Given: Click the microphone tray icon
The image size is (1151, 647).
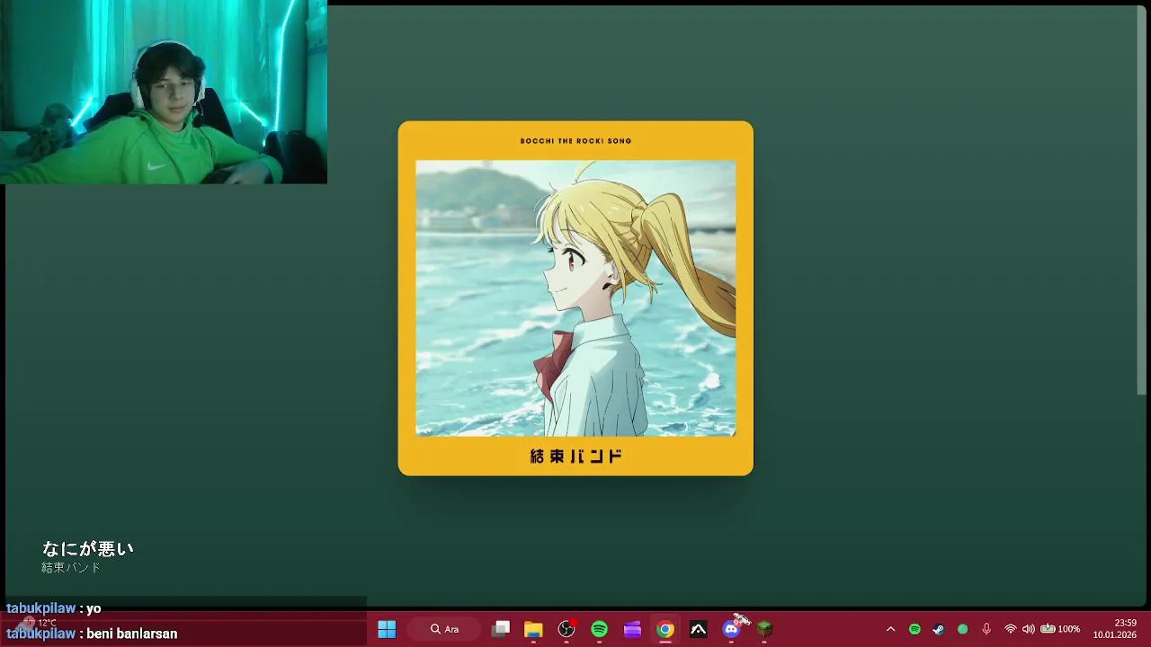Looking at the screenshot, I should [986, 629].
